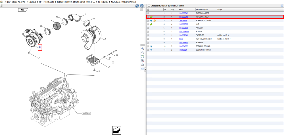Open part number 5801379286 link
The height and width of the screenshot is (135, 284).
pyautogui.click(x=184, y=32)
